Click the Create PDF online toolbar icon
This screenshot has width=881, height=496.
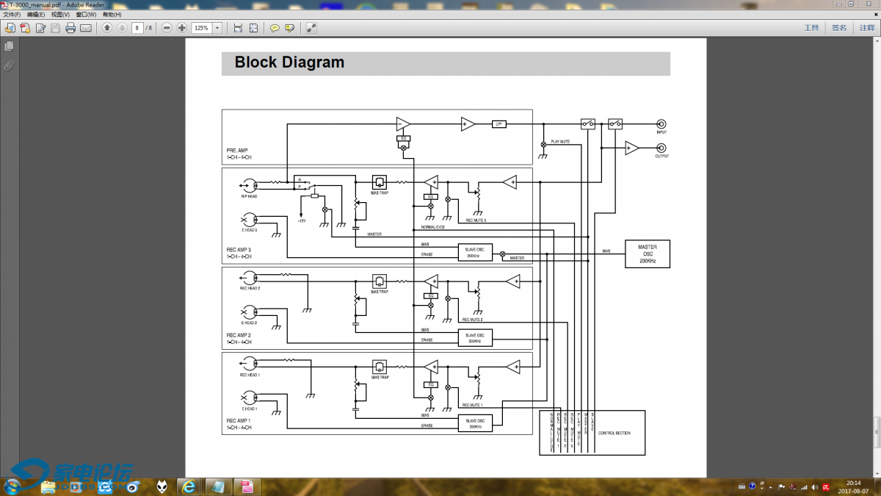coord(25,28)
